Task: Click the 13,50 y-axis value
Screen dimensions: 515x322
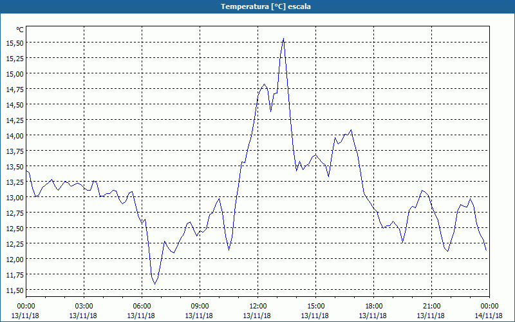Action: point(15,166)
